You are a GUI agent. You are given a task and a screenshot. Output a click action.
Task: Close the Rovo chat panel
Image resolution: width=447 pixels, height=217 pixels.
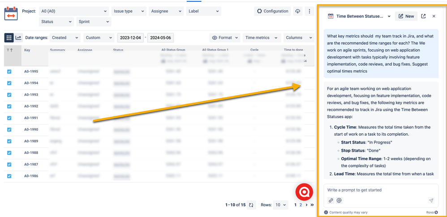[434, 16]
